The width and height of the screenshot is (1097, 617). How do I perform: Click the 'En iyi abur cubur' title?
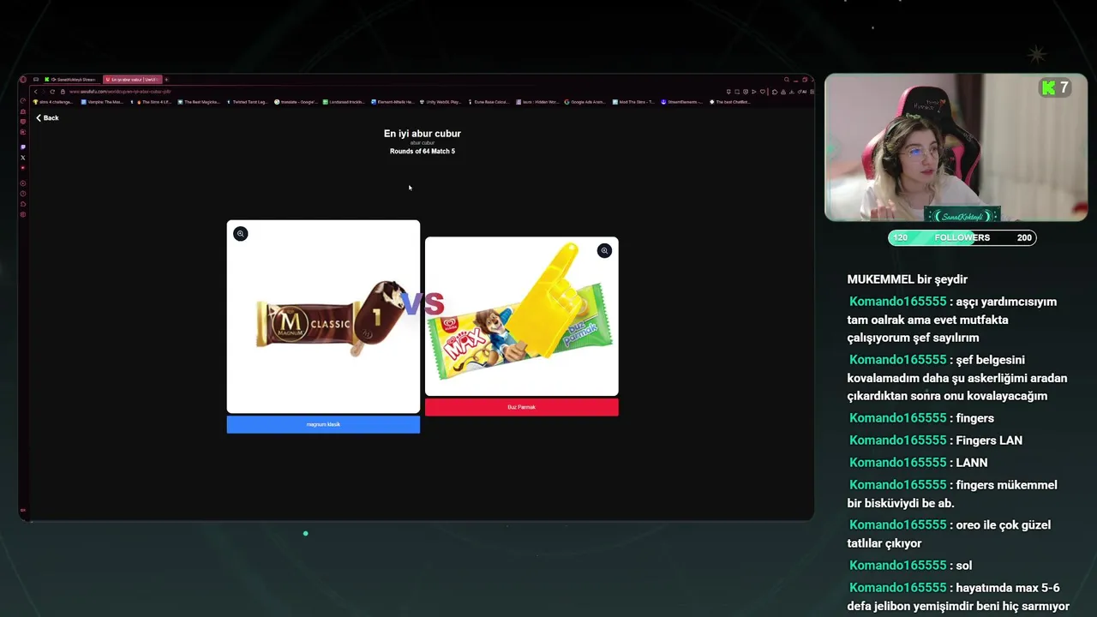click(x=423, y=134)
